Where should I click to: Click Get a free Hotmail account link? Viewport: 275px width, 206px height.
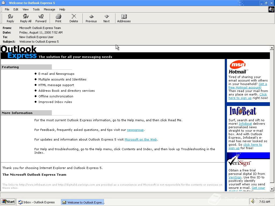pos(245,87)
